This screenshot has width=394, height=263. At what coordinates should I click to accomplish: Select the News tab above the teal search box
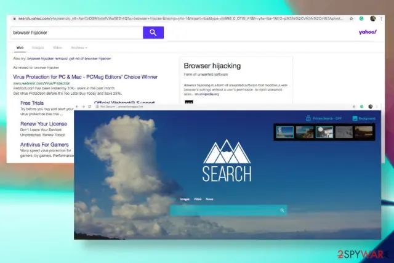click(209, 199)
